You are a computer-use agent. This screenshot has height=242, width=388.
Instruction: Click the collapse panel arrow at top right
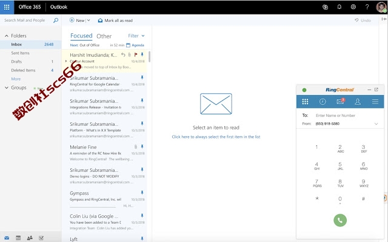point(384,19)
